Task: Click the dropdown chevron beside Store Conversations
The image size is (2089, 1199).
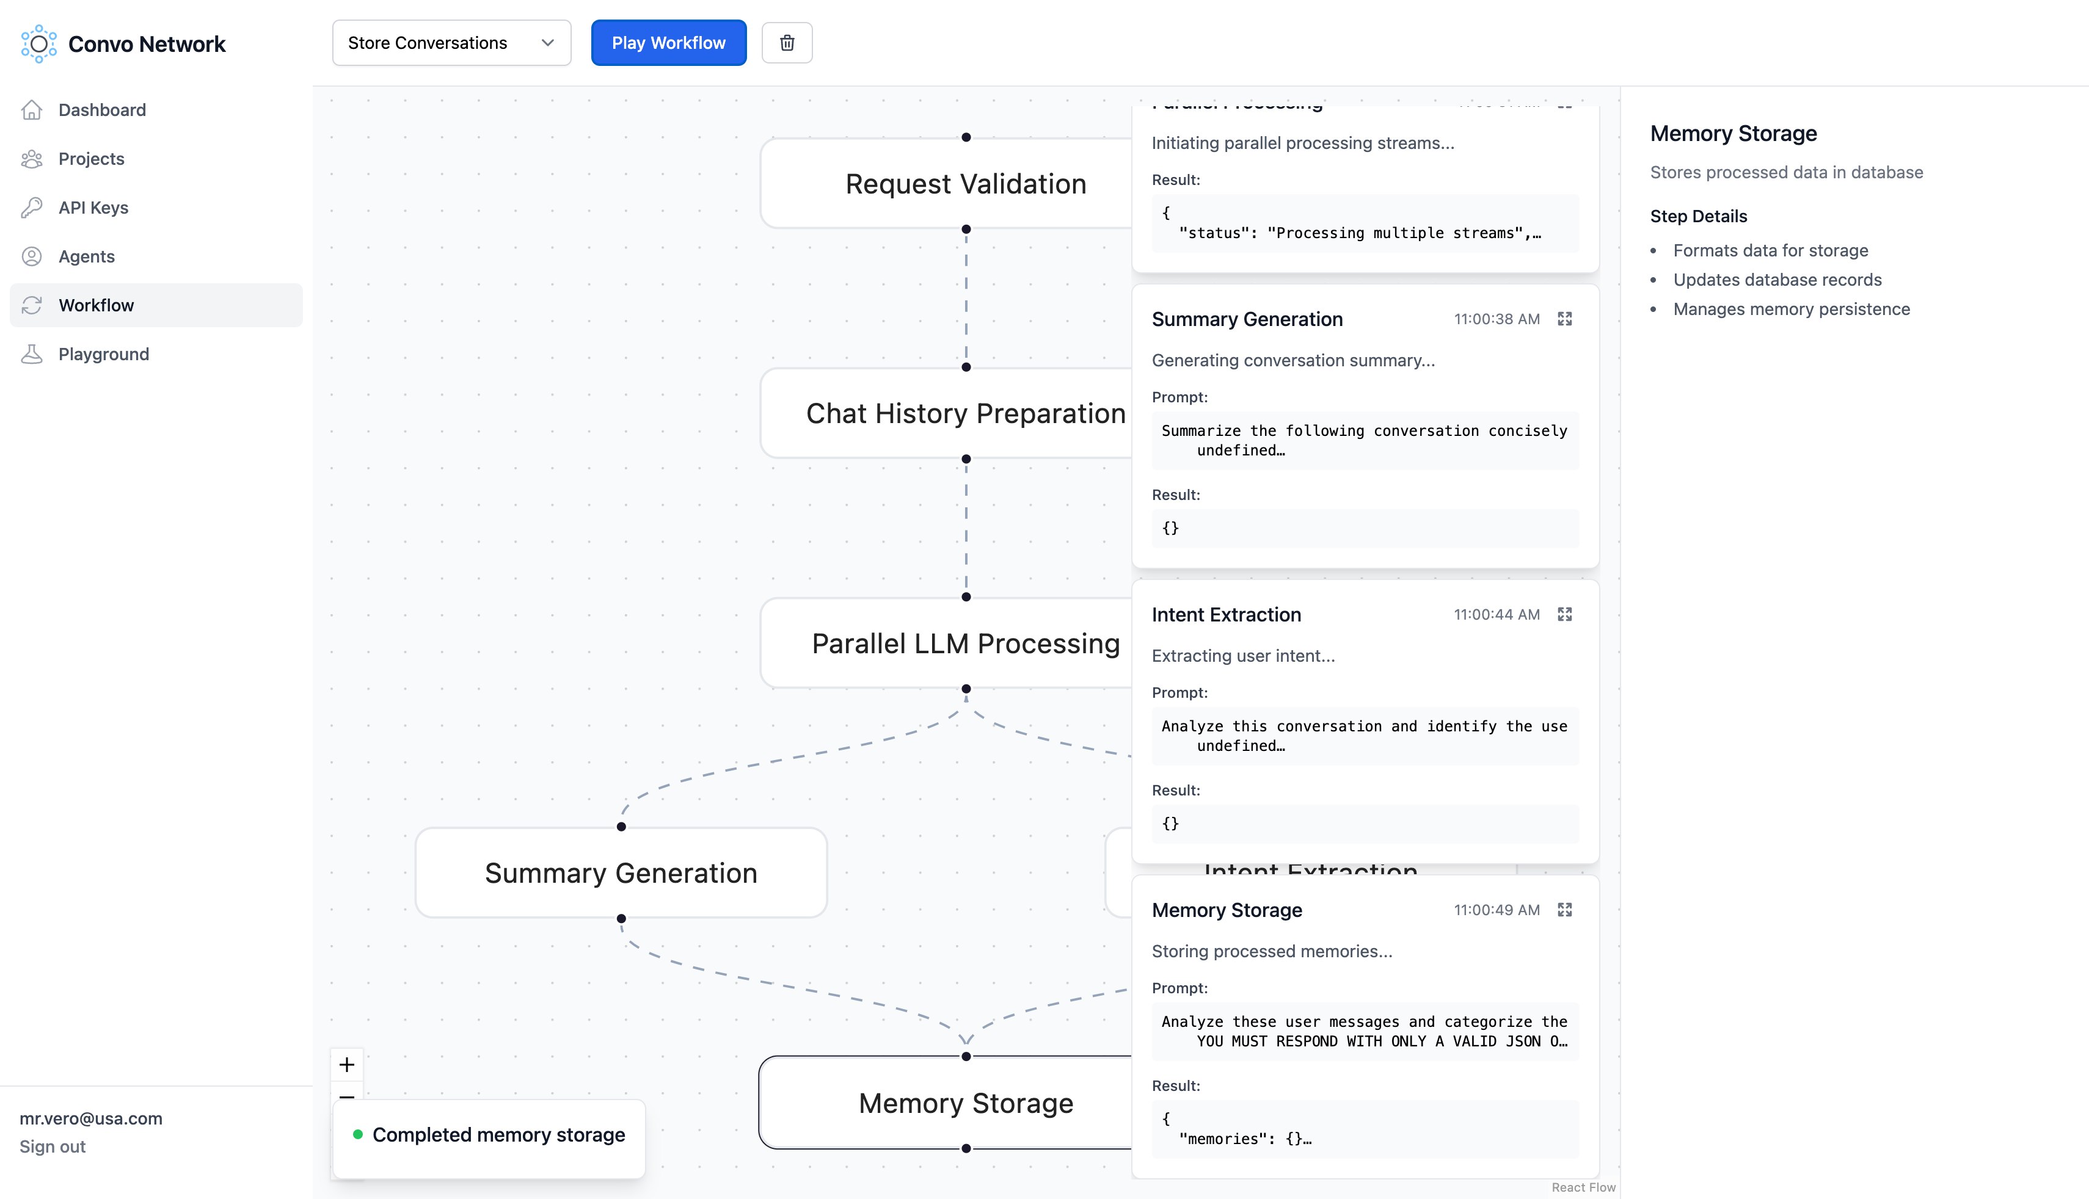Action: pyautogui.click(x=548, y=43)
